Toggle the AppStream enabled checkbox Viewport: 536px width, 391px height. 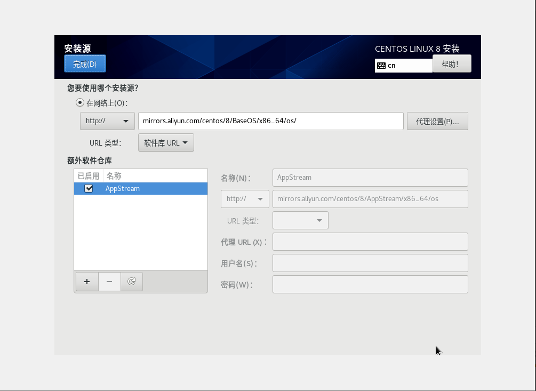[x=89, y=188]
